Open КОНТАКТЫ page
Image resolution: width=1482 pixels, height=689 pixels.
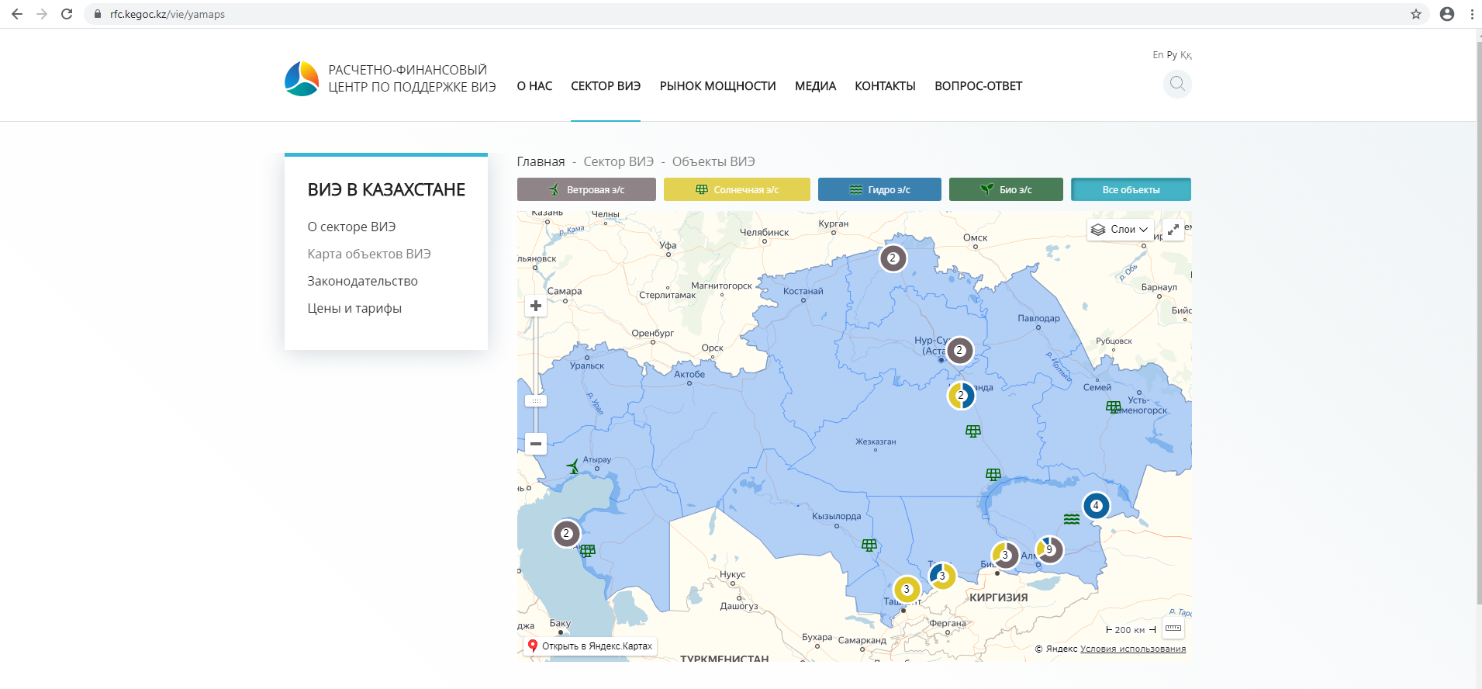point(885,86)
